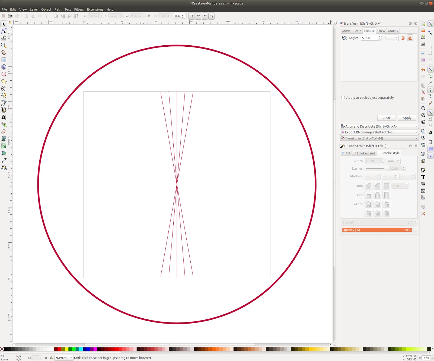Expand Export PNG Image panel
Viewport: 434px width, 361px height.
pyautogui.click(x=379, y=132)
